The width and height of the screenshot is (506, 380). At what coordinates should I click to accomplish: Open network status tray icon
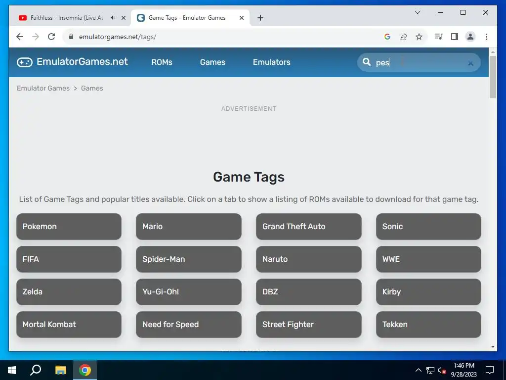coord(430,370)
